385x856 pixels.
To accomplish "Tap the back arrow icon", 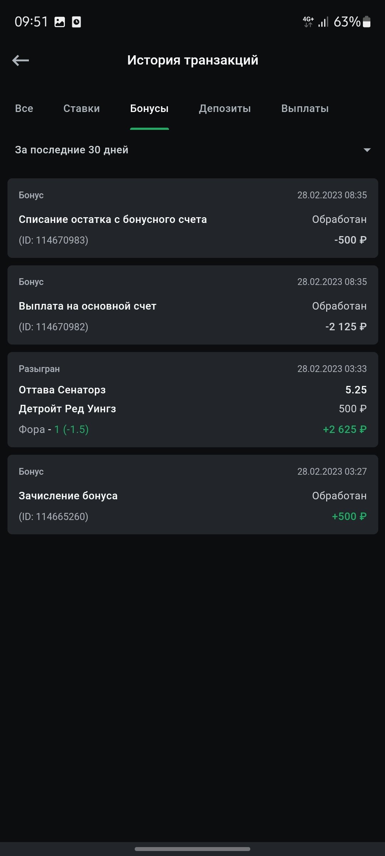I will click(21, 60).
